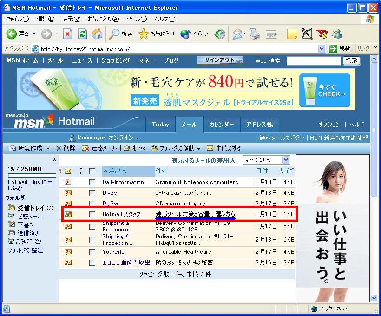Open Favorites (お気に入り) star toolbar button
Viewport: 381px width, 316px height.
pyautogui.click(x=156, y=34)
